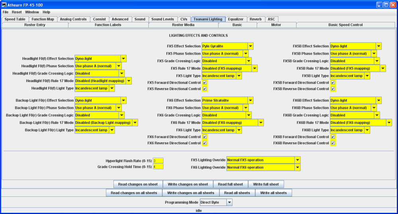This screenshot has width=398, height=214.
Task: Open Backup Light F0(r) Rule 17 Mode dropdown
Action: [135, 123]
